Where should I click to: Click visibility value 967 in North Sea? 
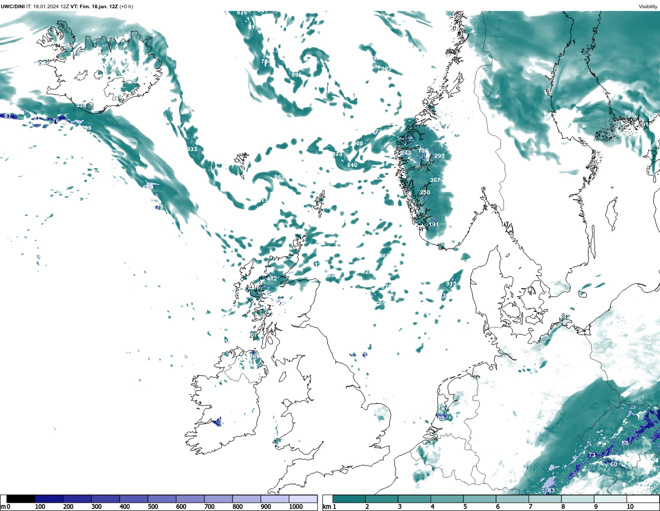(x=384, y=256)
